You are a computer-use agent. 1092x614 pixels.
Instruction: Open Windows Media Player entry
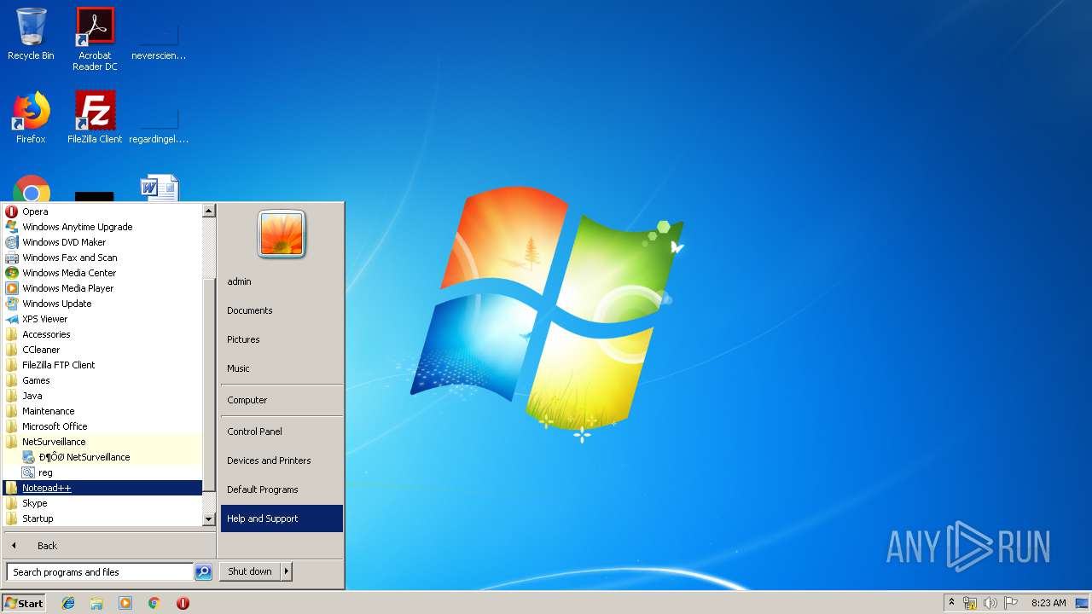(x=102, y=288)
